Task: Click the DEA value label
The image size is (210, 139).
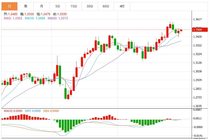Action: pyautogui.click(x=52, y=111)
